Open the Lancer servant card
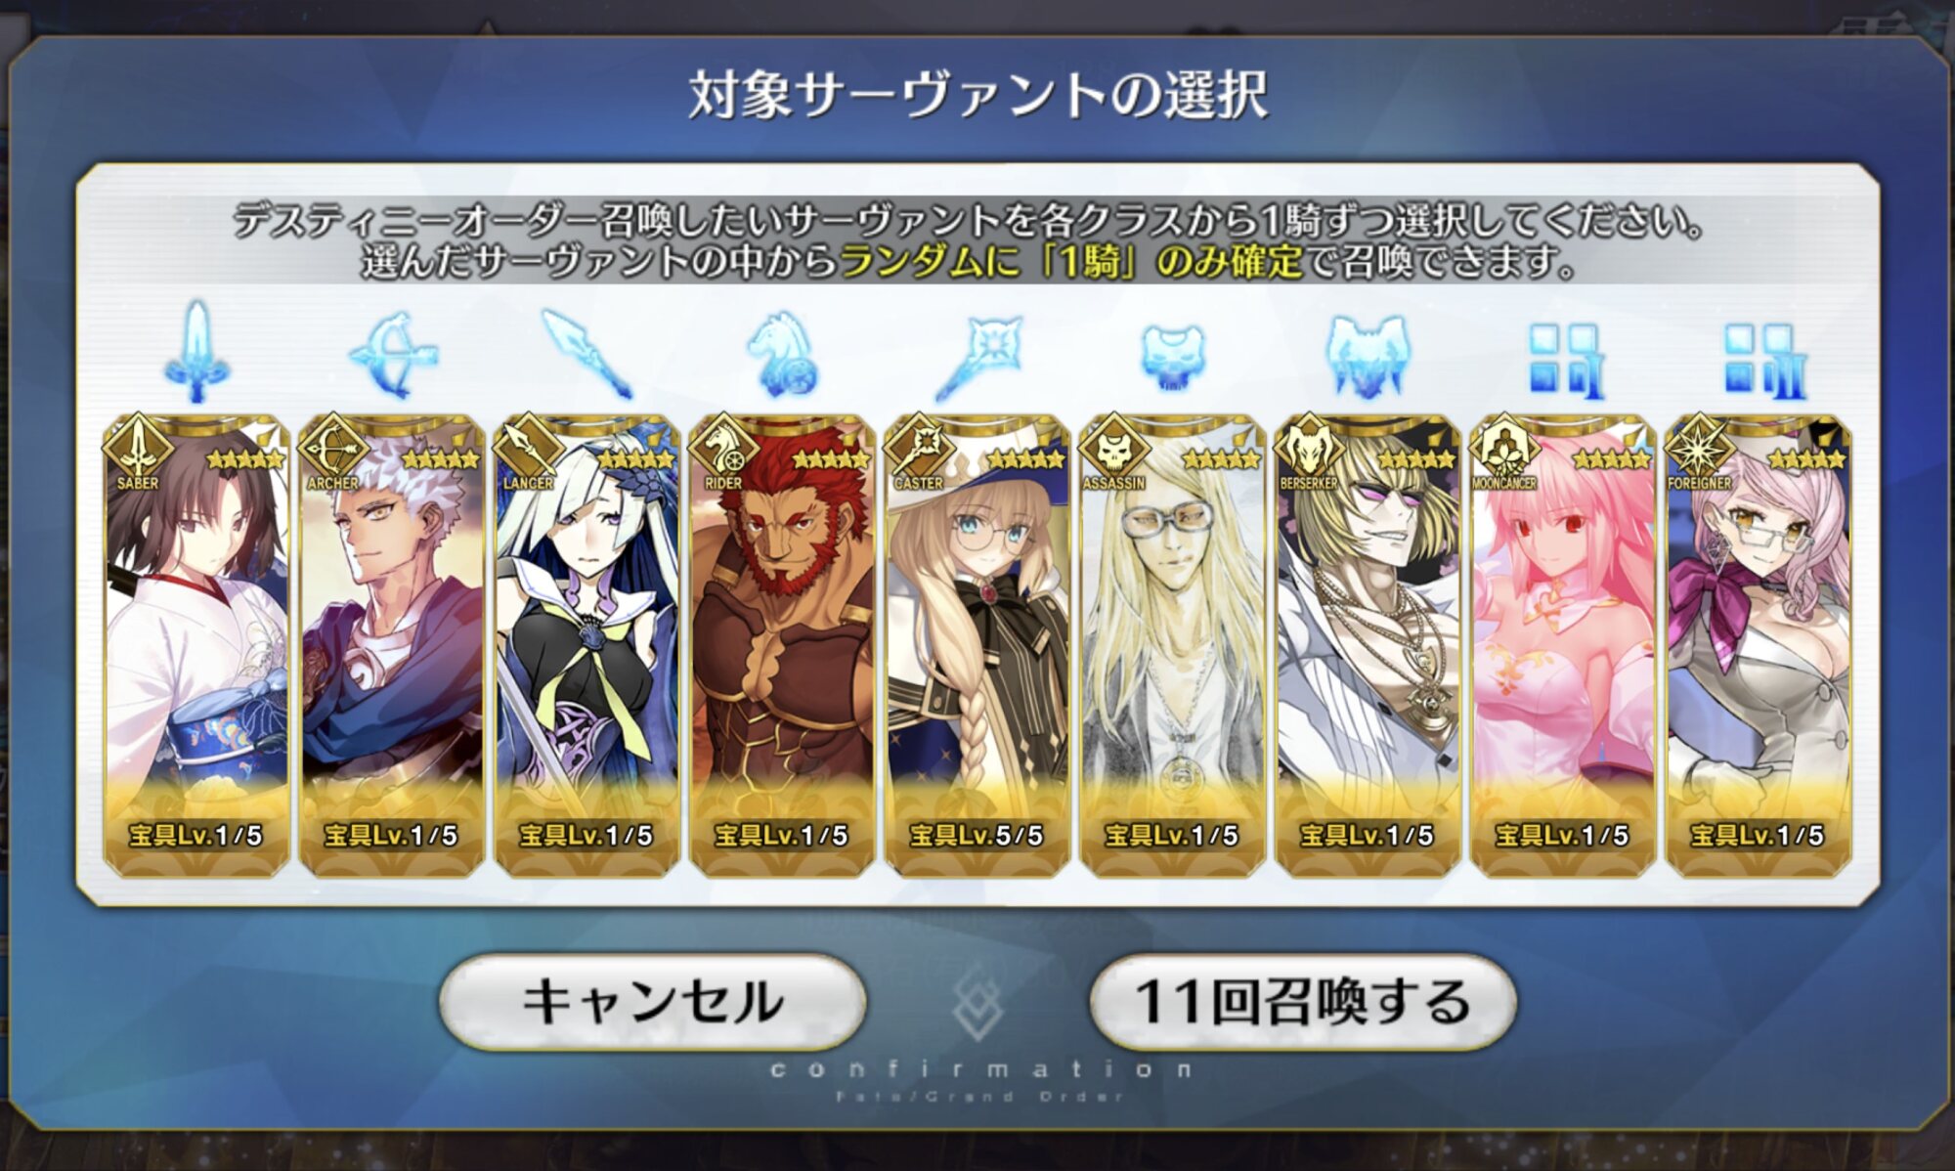The image size is (1955, 1171). click(587, 644)
